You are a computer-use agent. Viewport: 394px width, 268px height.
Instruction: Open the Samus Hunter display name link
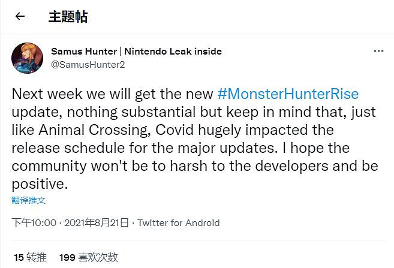[137, 52]
